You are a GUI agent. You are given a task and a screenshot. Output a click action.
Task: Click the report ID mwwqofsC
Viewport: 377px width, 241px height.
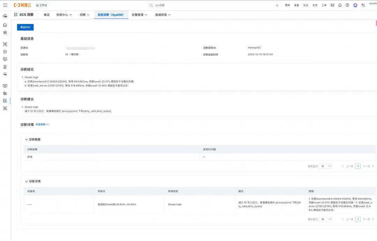254,48
